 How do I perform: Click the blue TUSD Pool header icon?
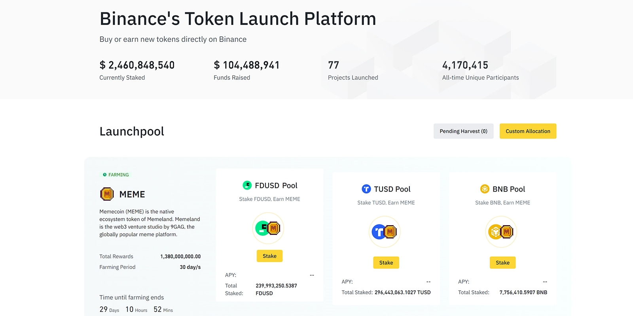click(366, 189)
